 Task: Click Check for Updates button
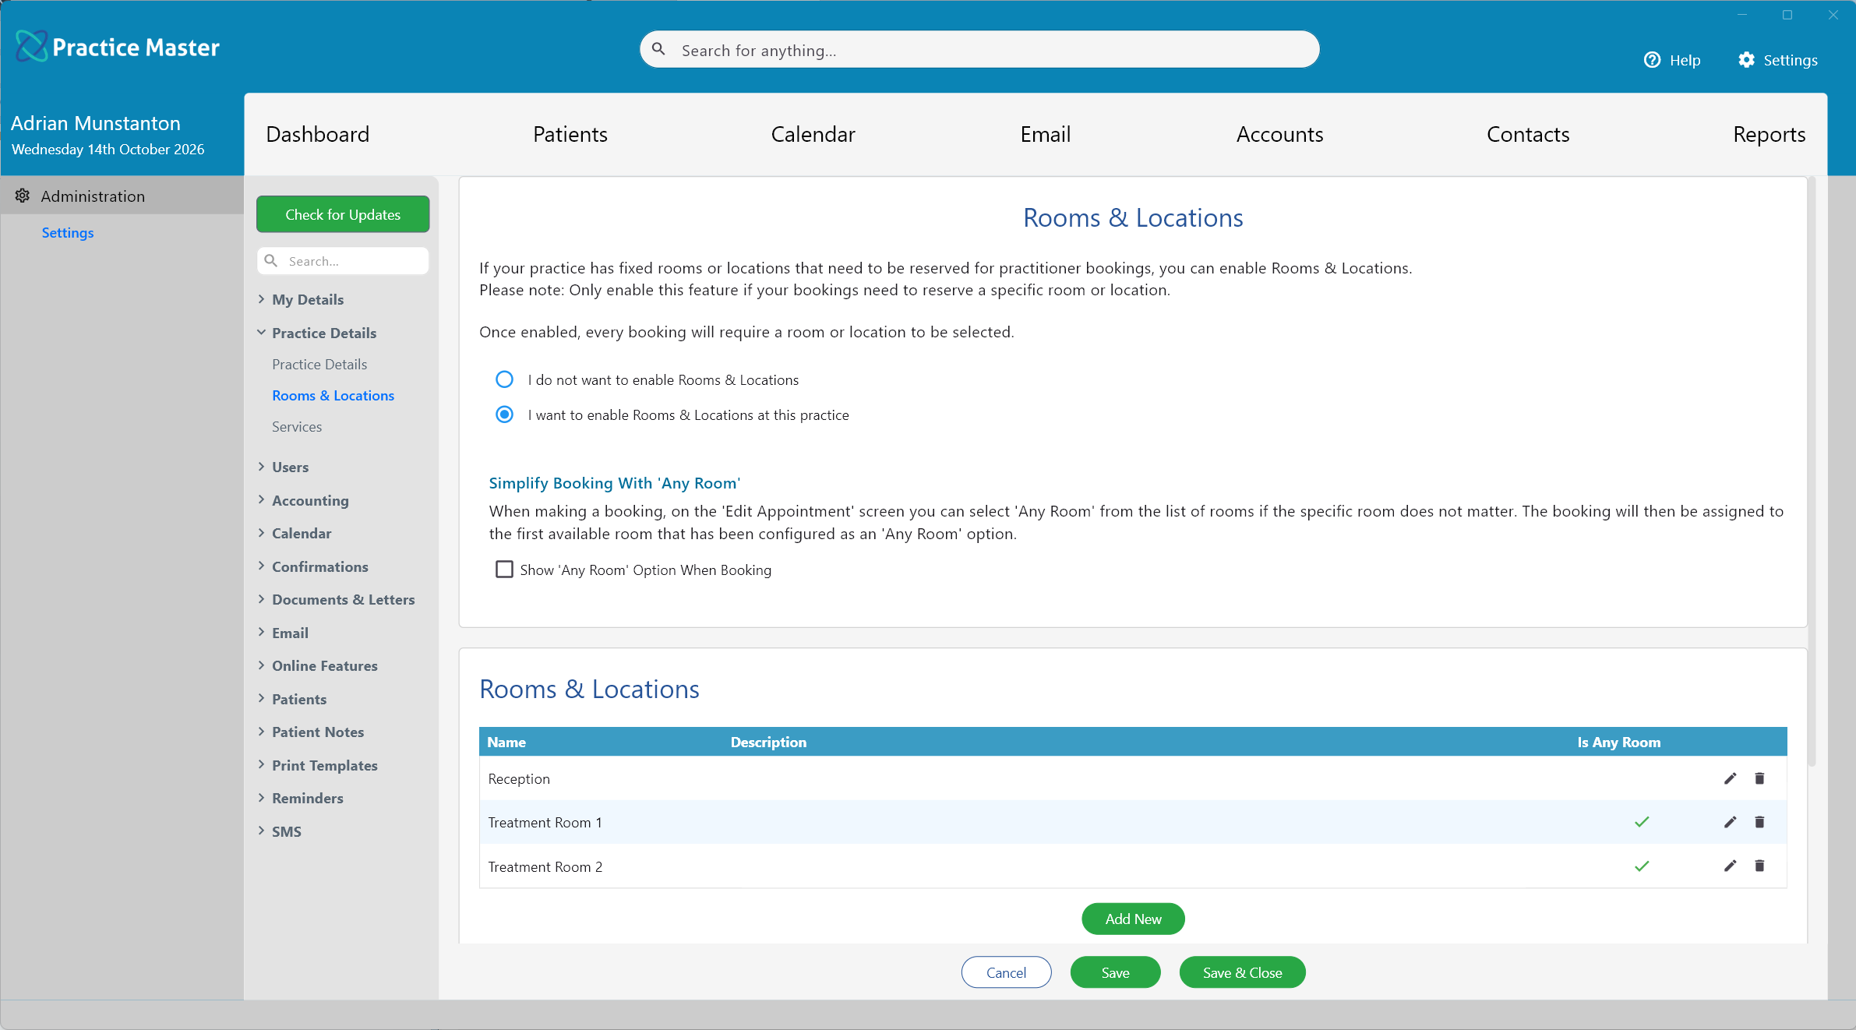pyautogui.click(x=343, y=214)
